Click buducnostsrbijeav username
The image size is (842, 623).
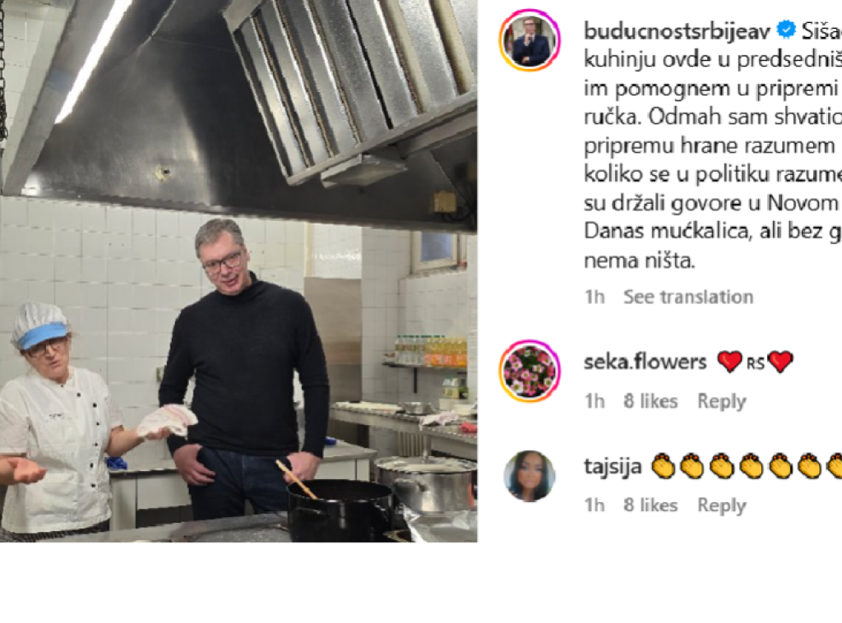tap(677, 31)
